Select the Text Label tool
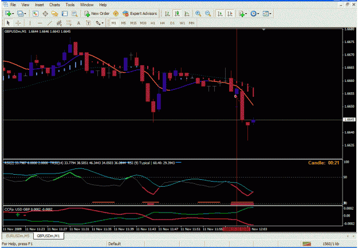The height and width of the screenshot is (248, 358). tap(88, 23)
